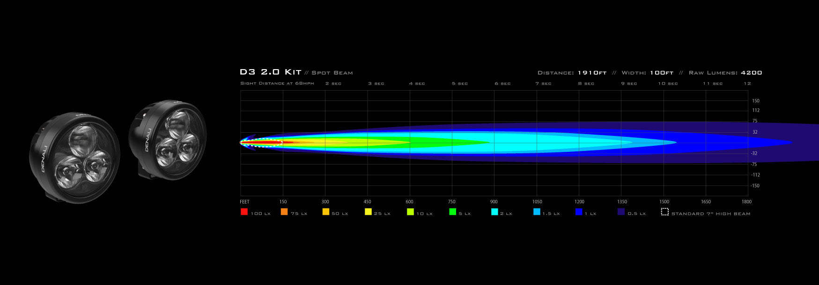Screen dimensions: 819x285
Task: Click the '1.5 lx' legend text
Action: (x=551, y=214)
